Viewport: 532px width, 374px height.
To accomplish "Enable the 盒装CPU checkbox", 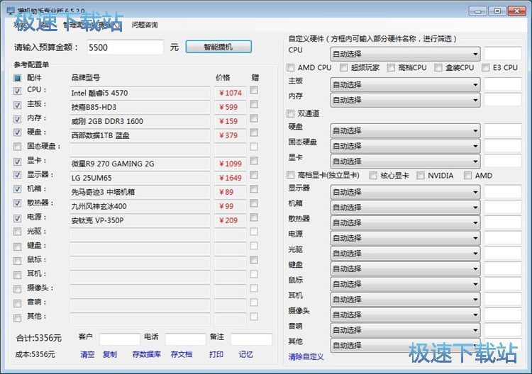I will (438, 67).
